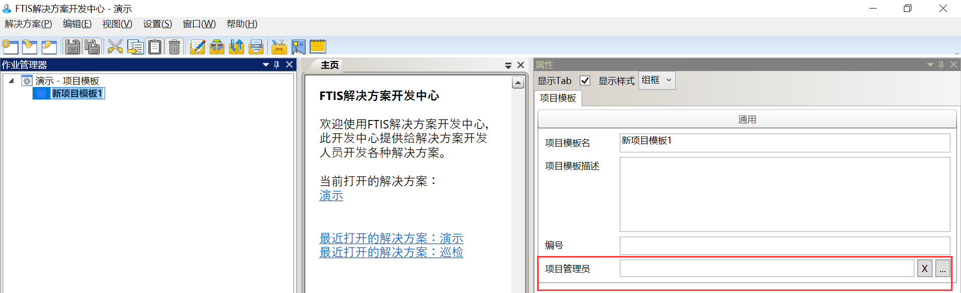This screenshot has width=961, height=293.
Task: Open the 作业管理器 panel options arrow
Action: tap(266, 65)
